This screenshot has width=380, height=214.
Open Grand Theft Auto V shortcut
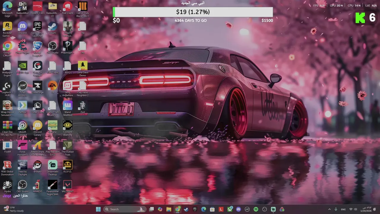point(53,108)
